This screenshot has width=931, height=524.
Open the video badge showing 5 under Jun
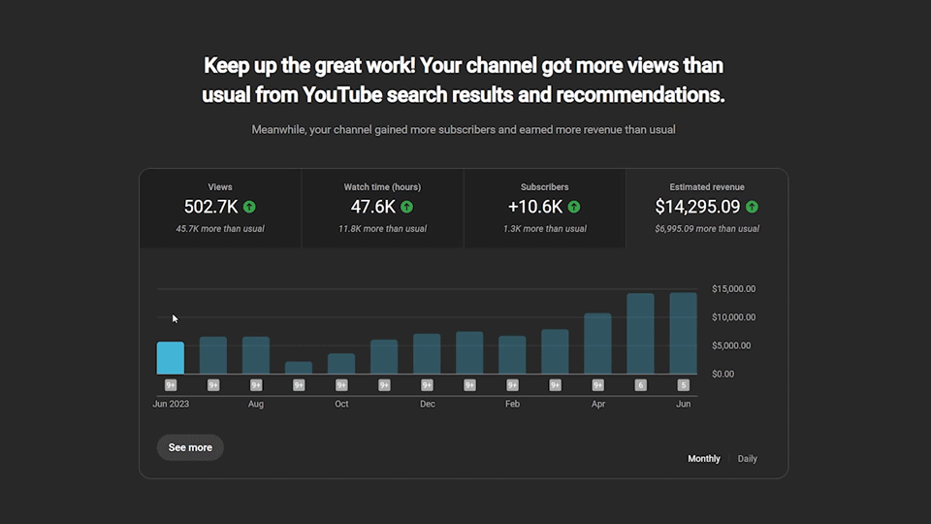click(x=684, y=385)
